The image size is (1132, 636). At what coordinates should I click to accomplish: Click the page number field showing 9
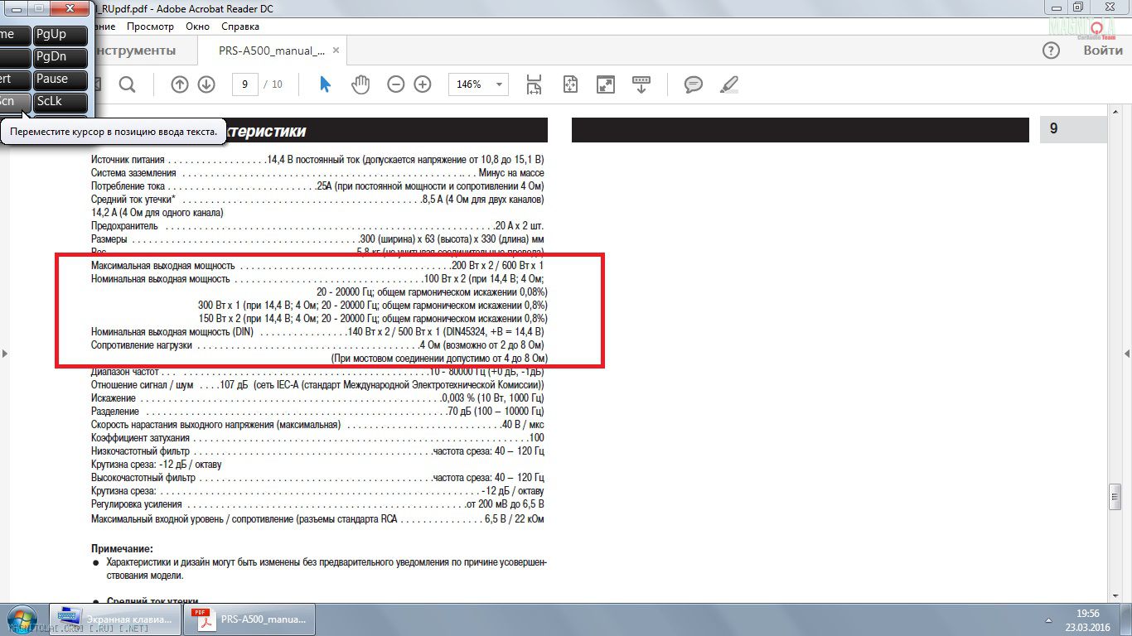pyautogui.click(x=244, y=84)
